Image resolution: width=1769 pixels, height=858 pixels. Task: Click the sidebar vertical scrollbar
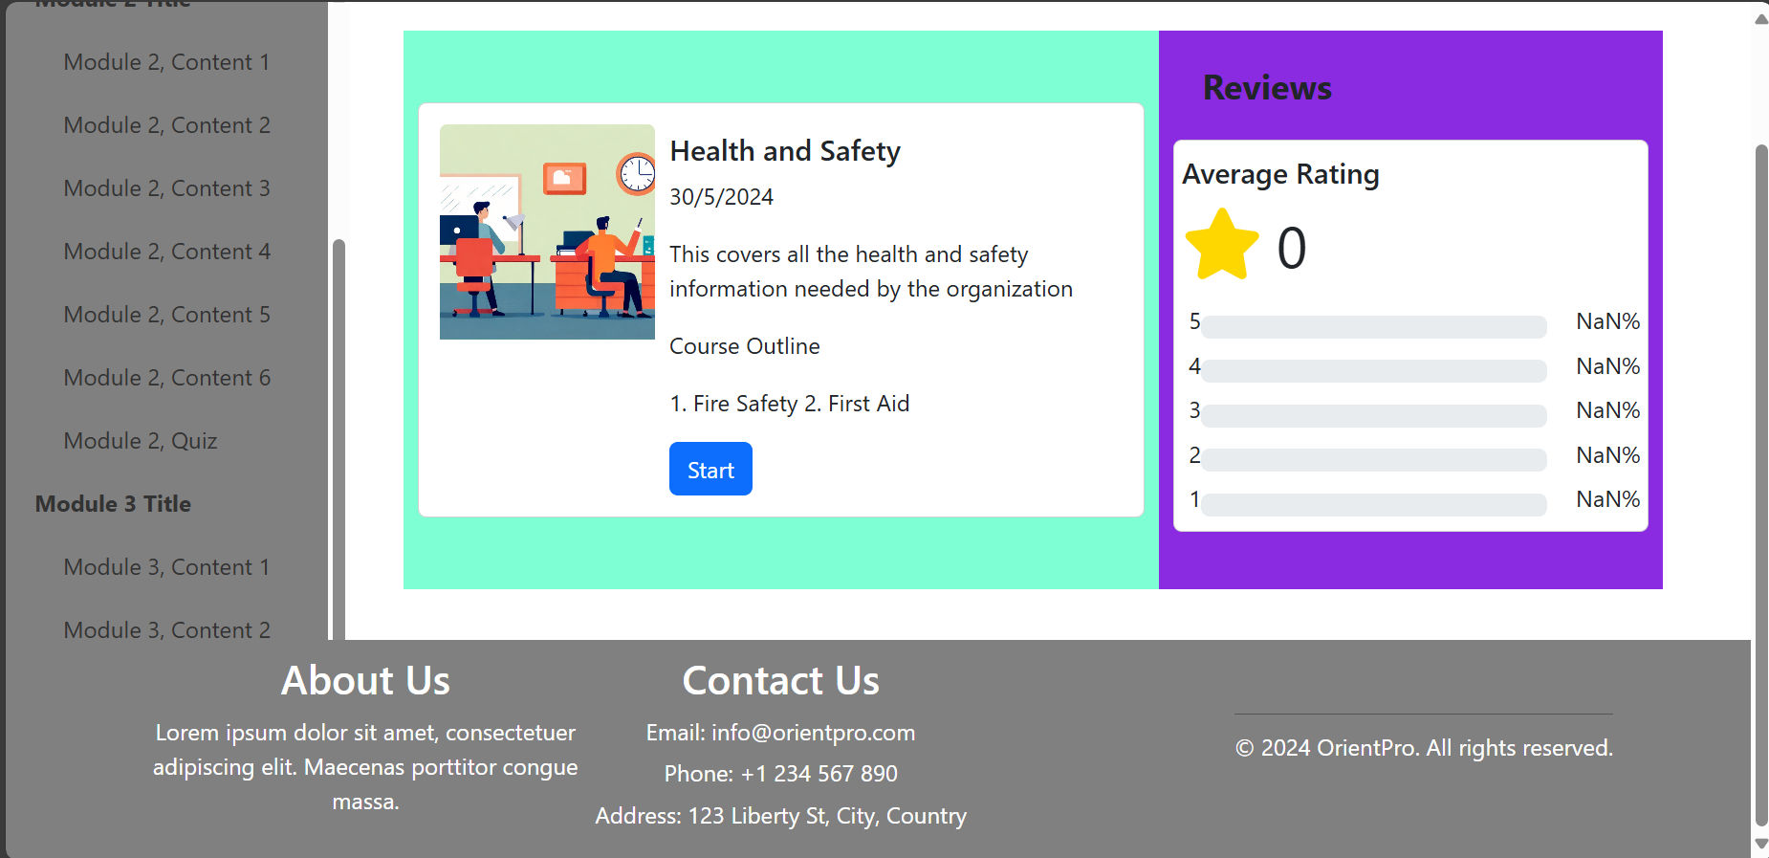pyautogui.click(x=339, y=440)
